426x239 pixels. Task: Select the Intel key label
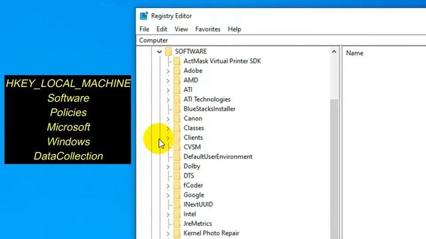(x=190, y=214)
